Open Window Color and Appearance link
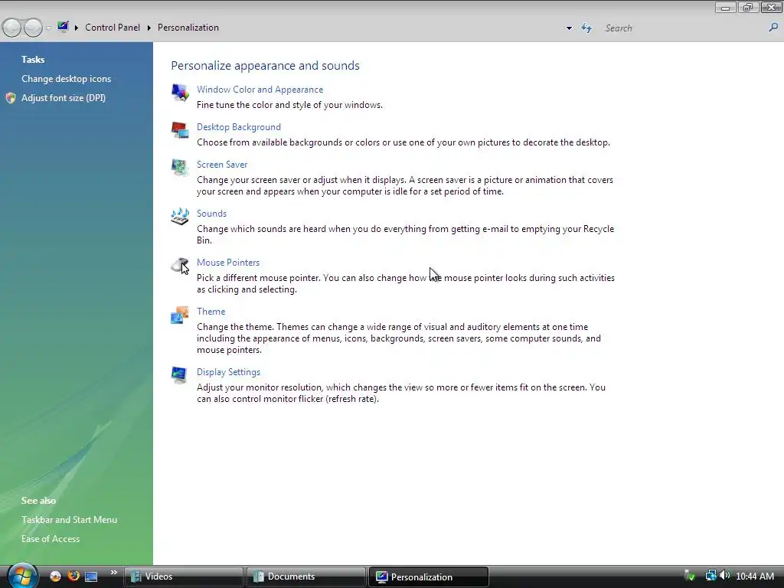 (260, 90)
